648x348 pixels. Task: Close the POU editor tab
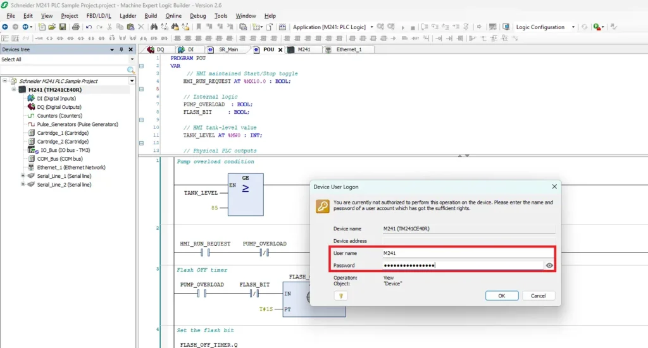(280, 49)
